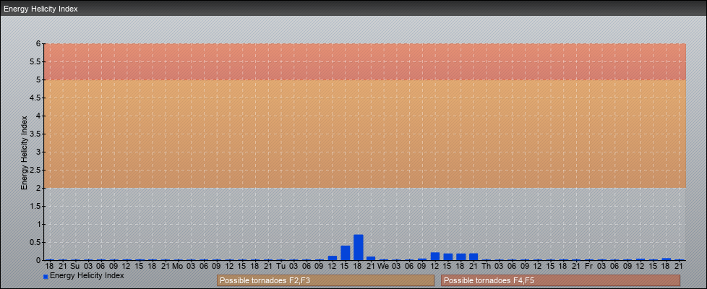Click the bar above Tuesday 15

point(346,253)
